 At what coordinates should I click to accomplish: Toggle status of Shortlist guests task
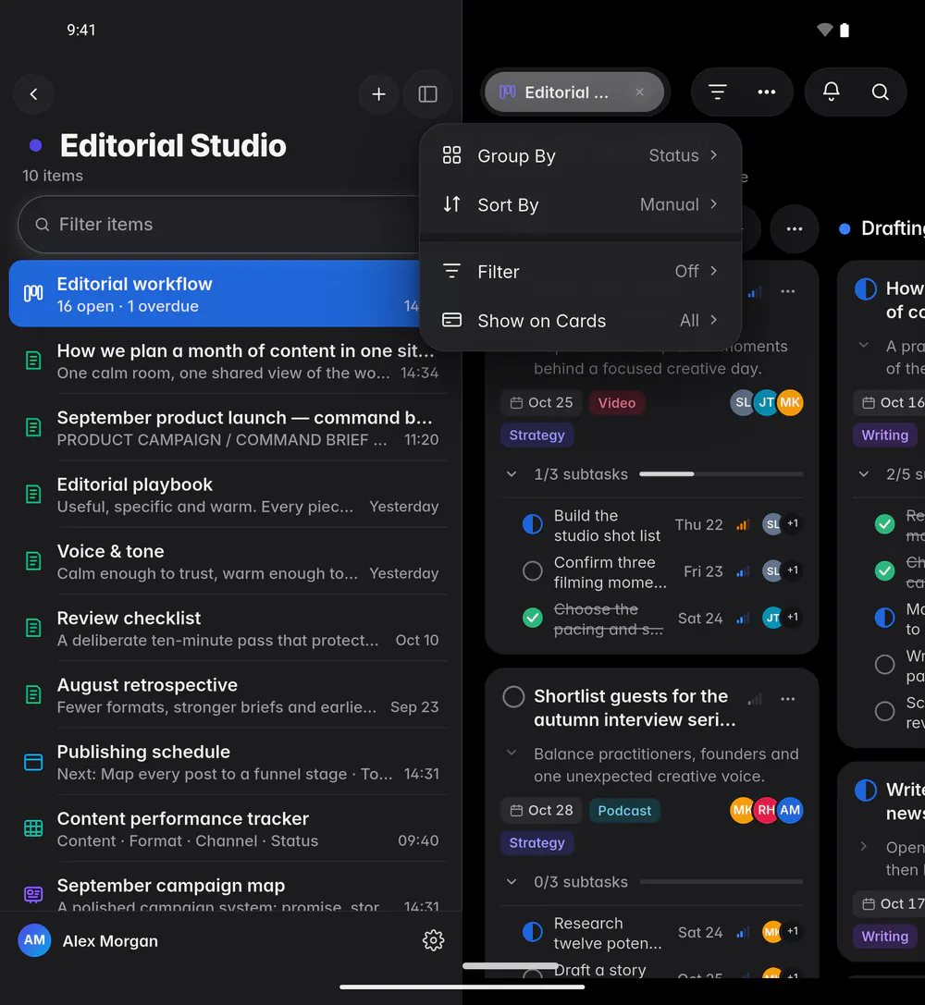coord(513,697)
